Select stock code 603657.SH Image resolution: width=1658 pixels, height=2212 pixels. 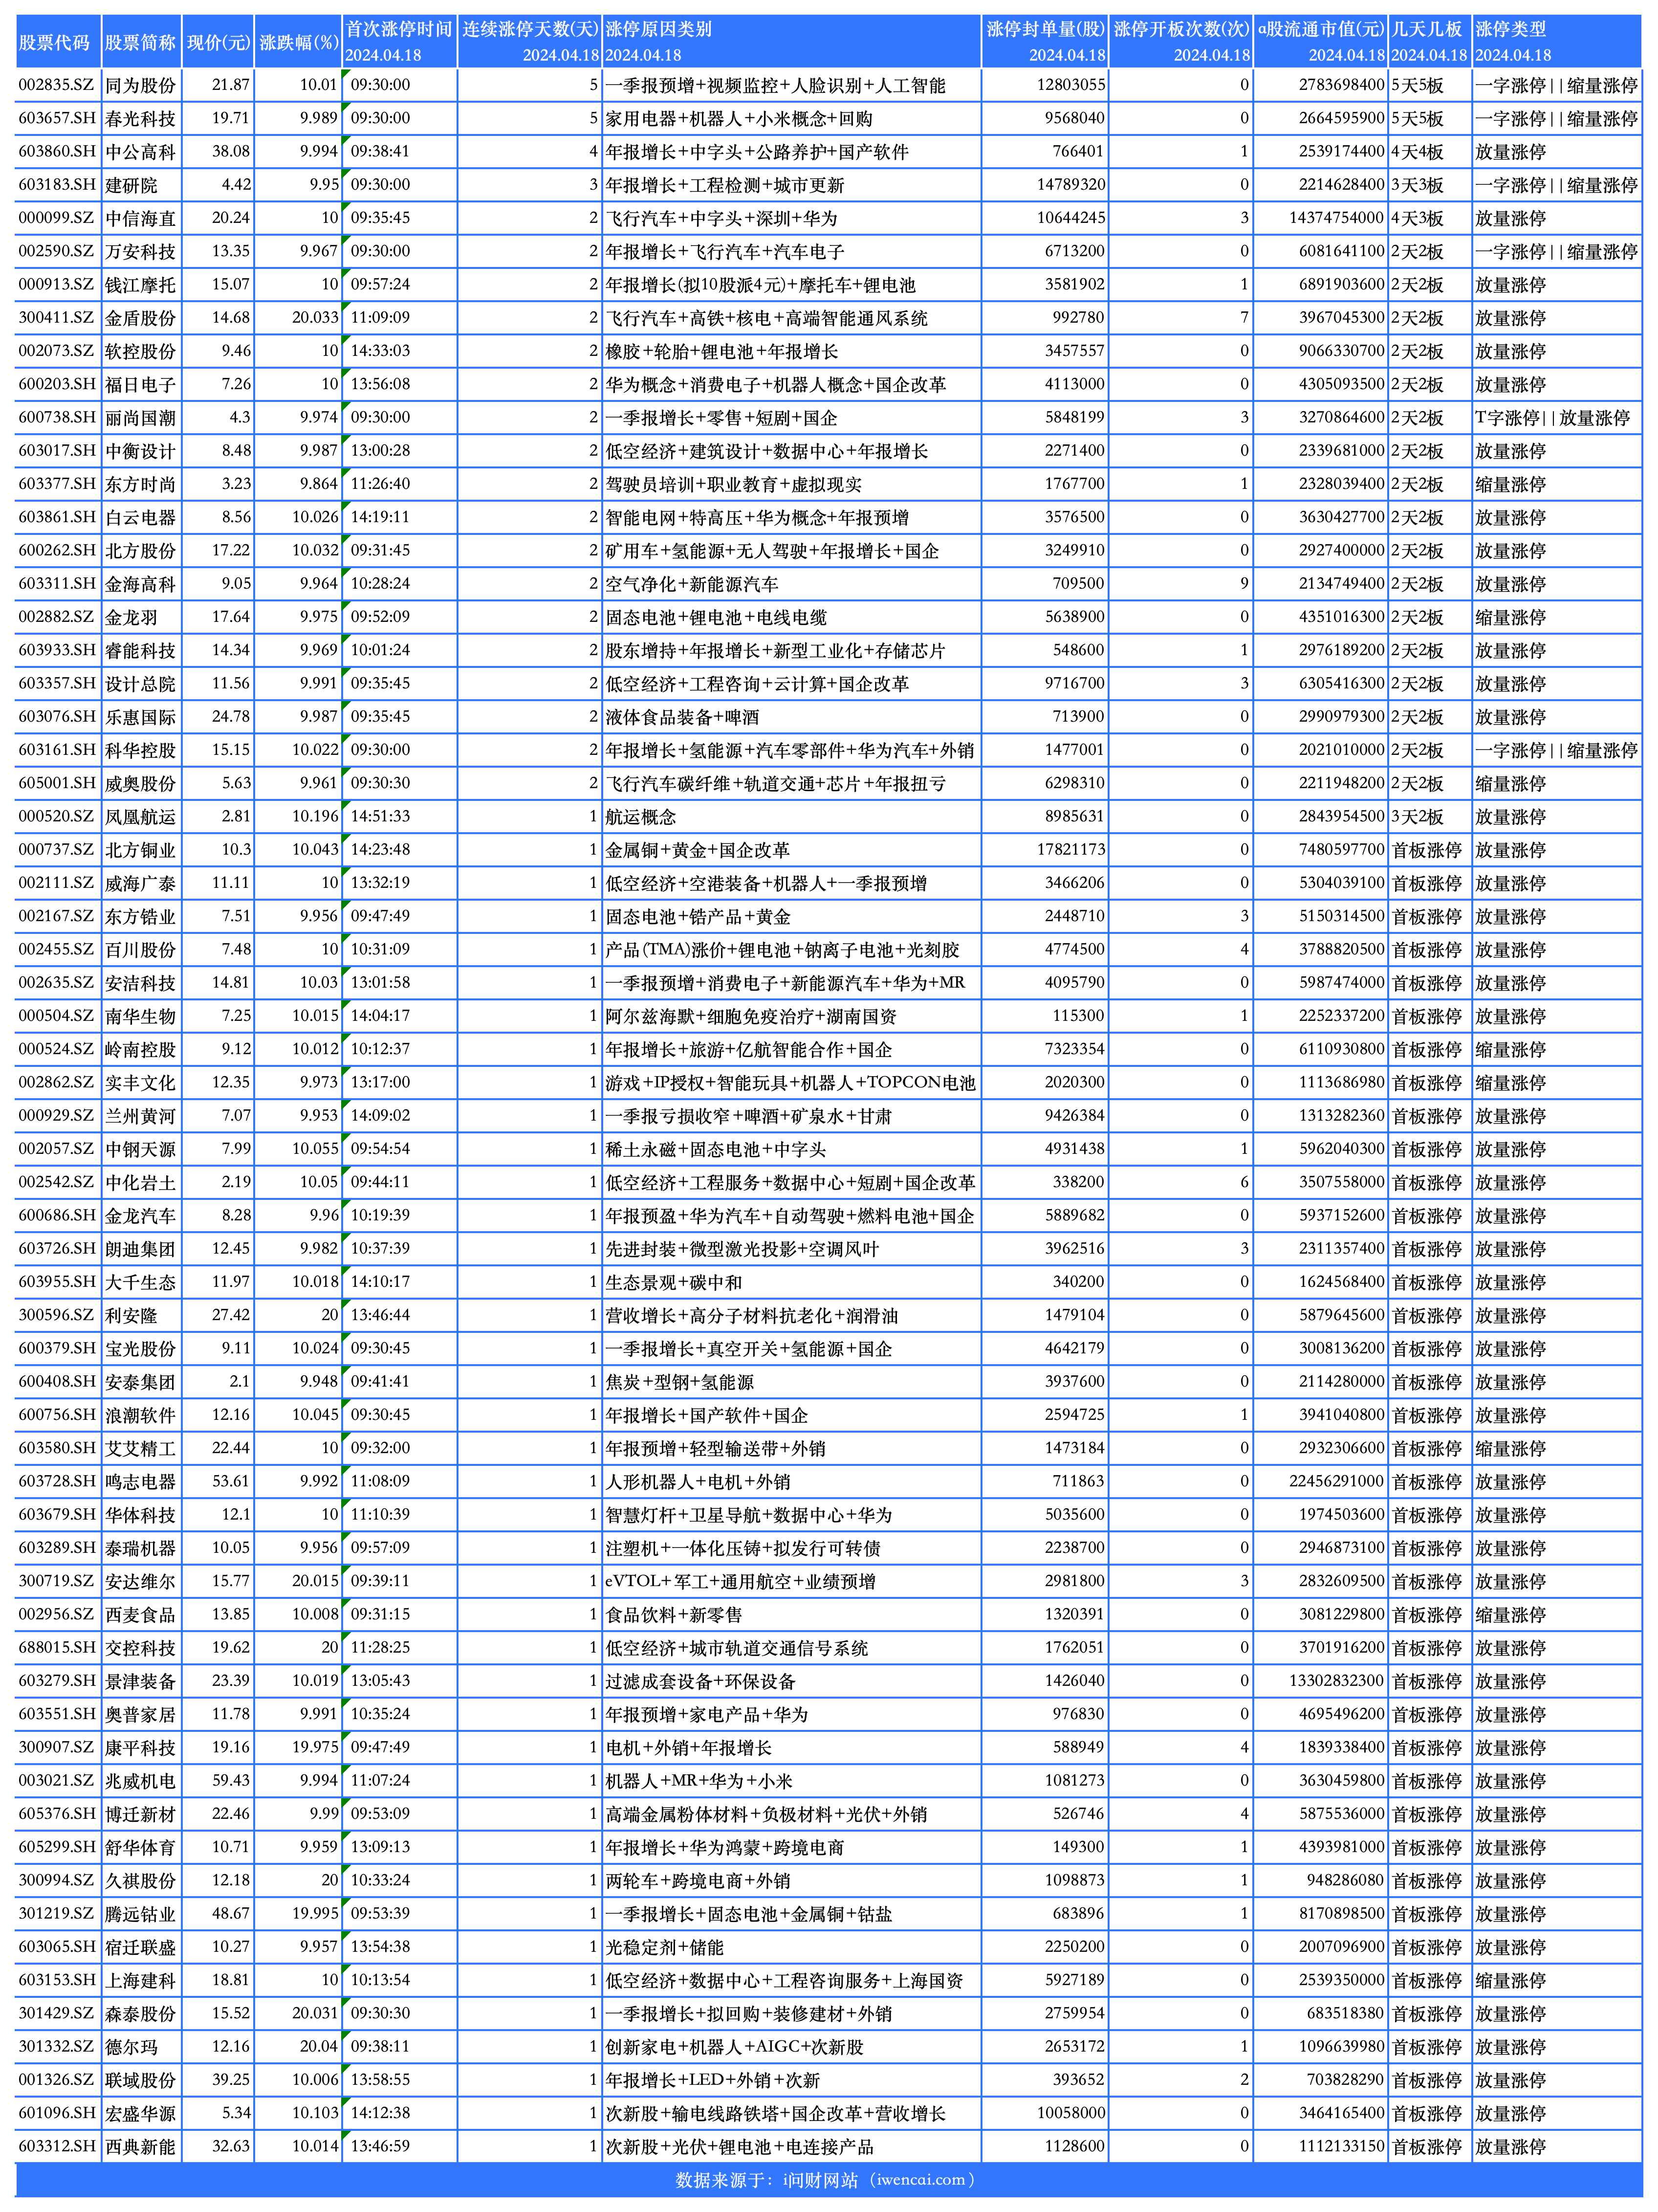coord(57,118)
